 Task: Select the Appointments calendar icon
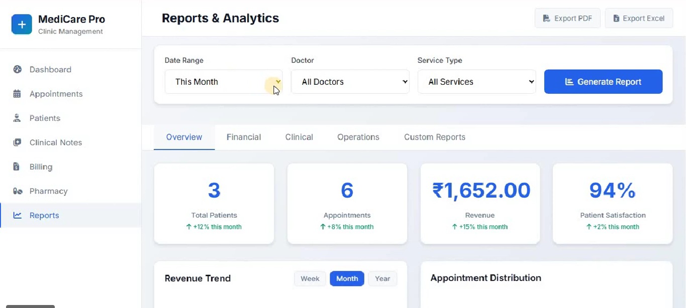tap(17, 94)
